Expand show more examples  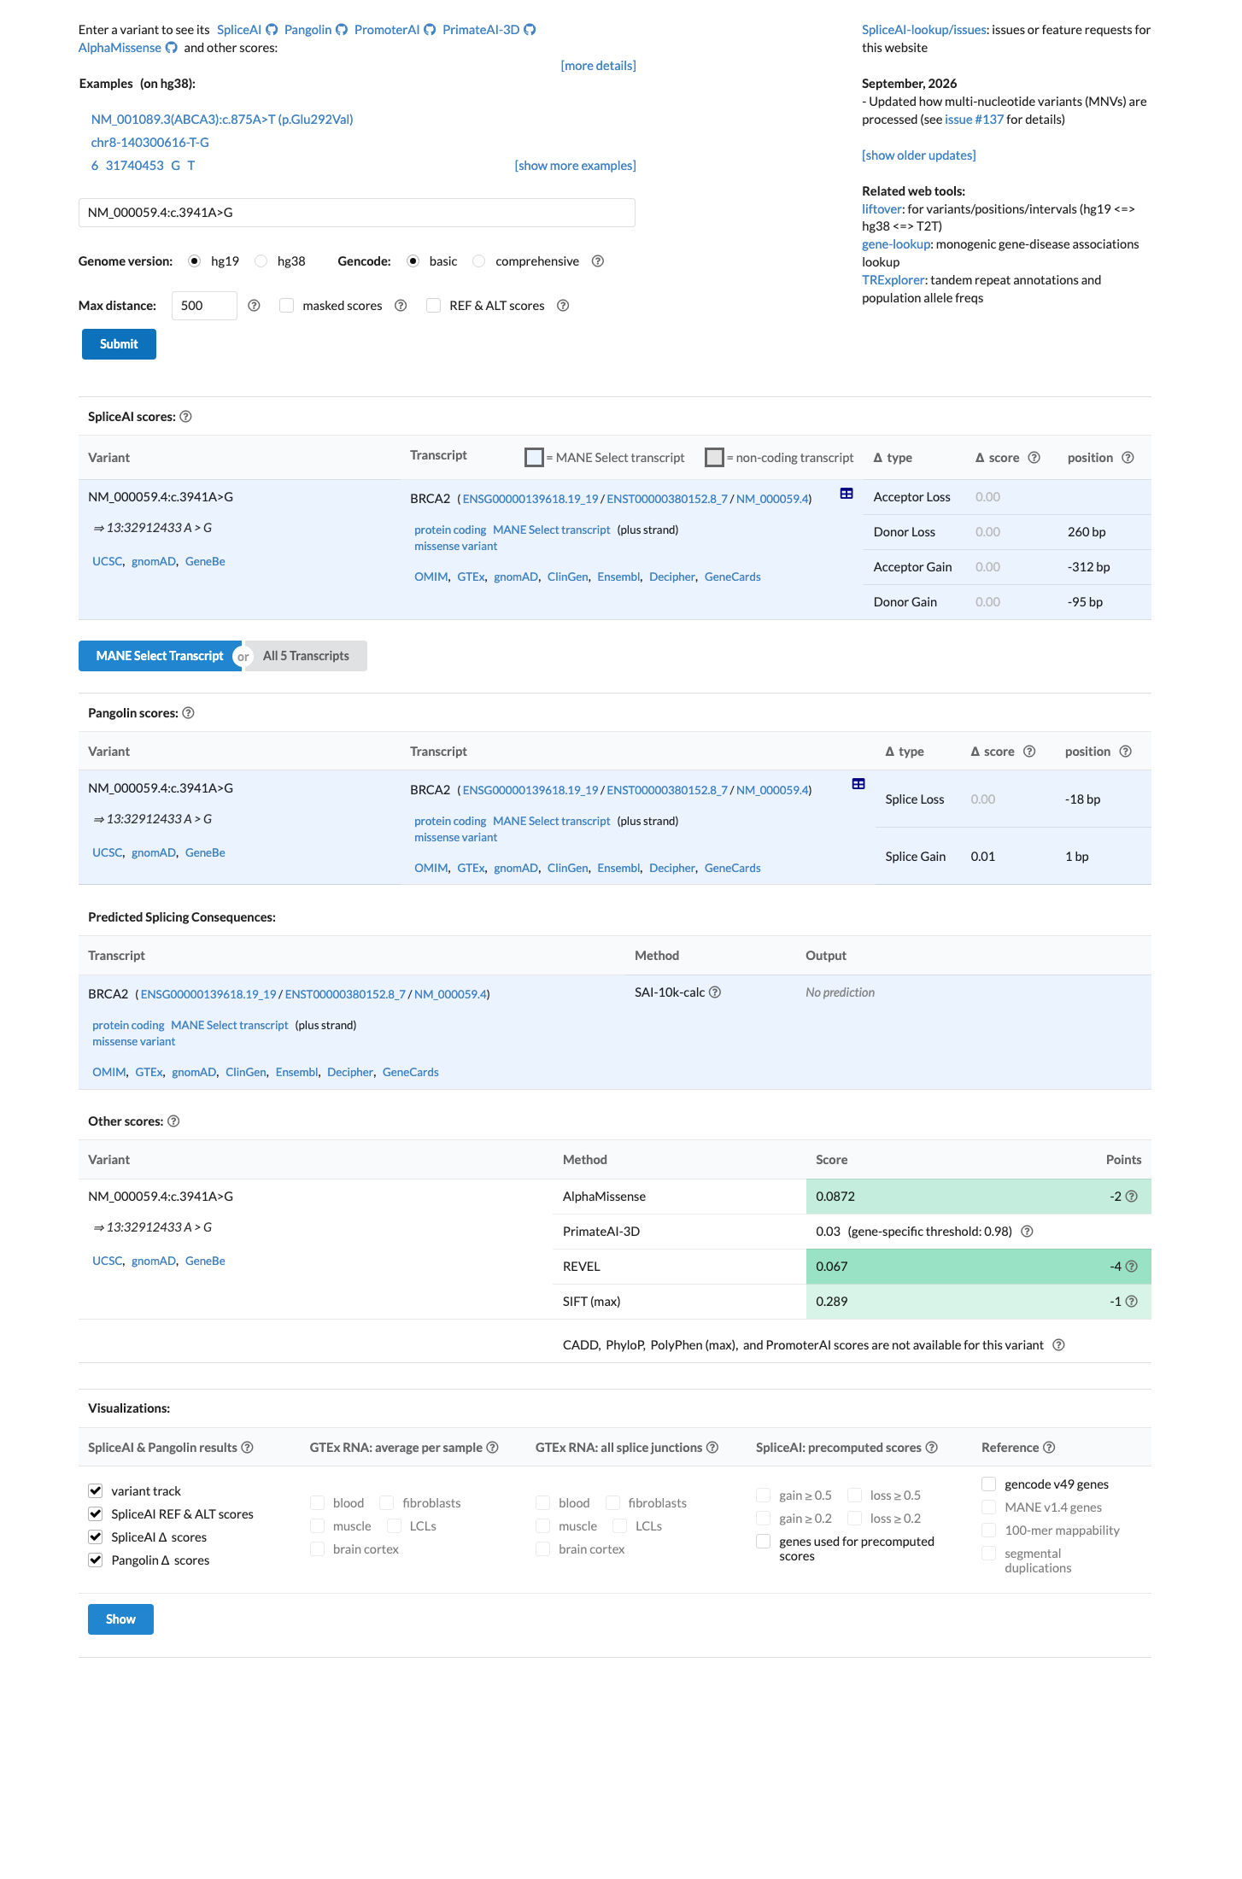tap(575, 166)
